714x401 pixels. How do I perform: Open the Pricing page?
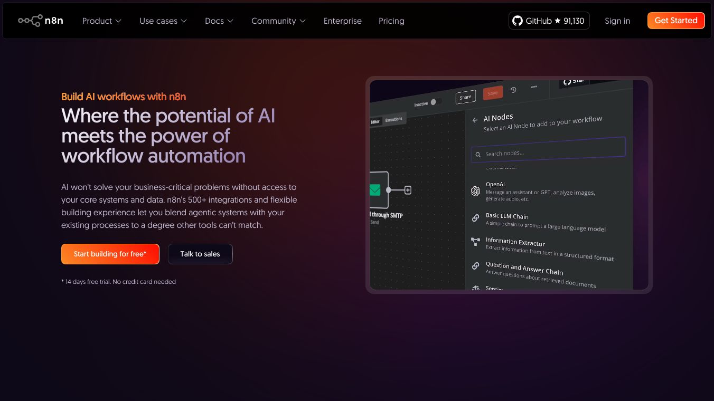(x=391, y=21)
